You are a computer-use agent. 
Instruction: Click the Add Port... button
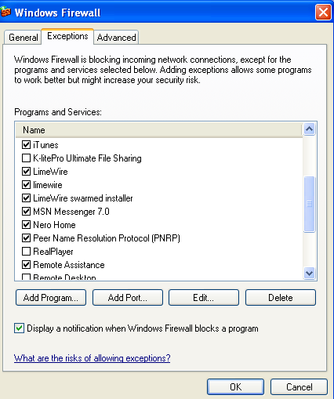tap(128, 297)
